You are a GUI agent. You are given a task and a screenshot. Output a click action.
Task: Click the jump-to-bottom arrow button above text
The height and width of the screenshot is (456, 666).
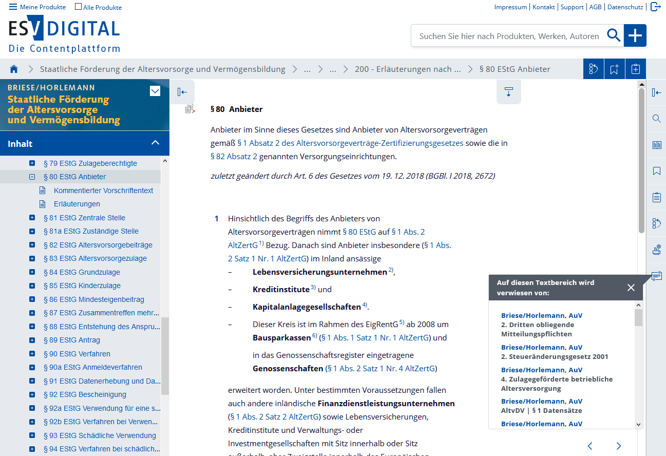[509, 92]
